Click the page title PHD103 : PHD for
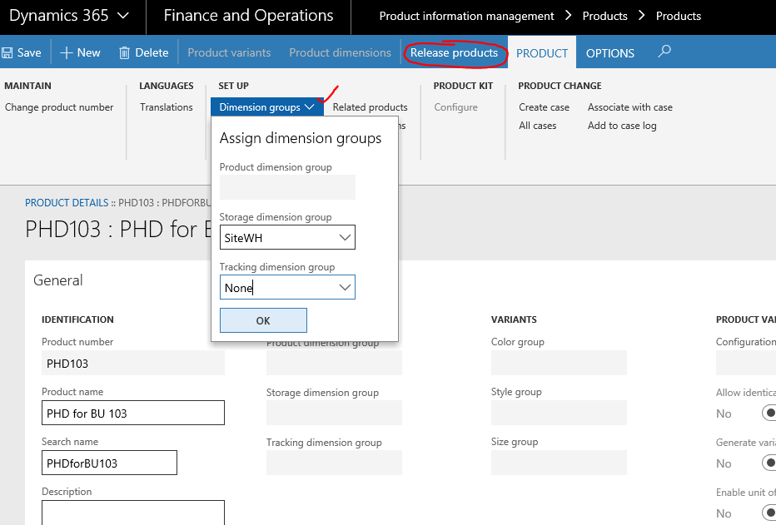This screenshot has height=525, width=776. tap(119, 230)
